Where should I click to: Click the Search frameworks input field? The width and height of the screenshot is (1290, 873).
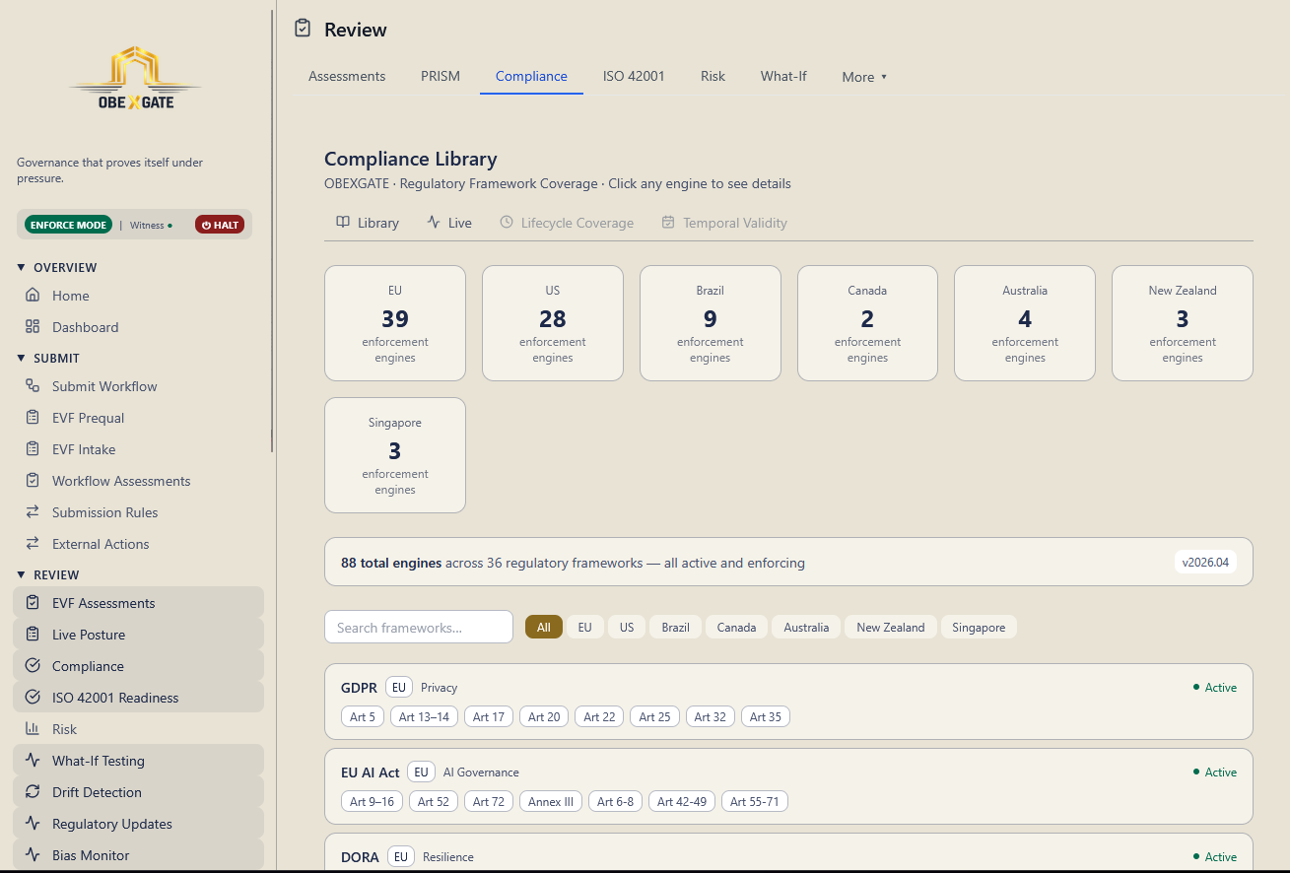pyautogui.click(x=419, y=628)
